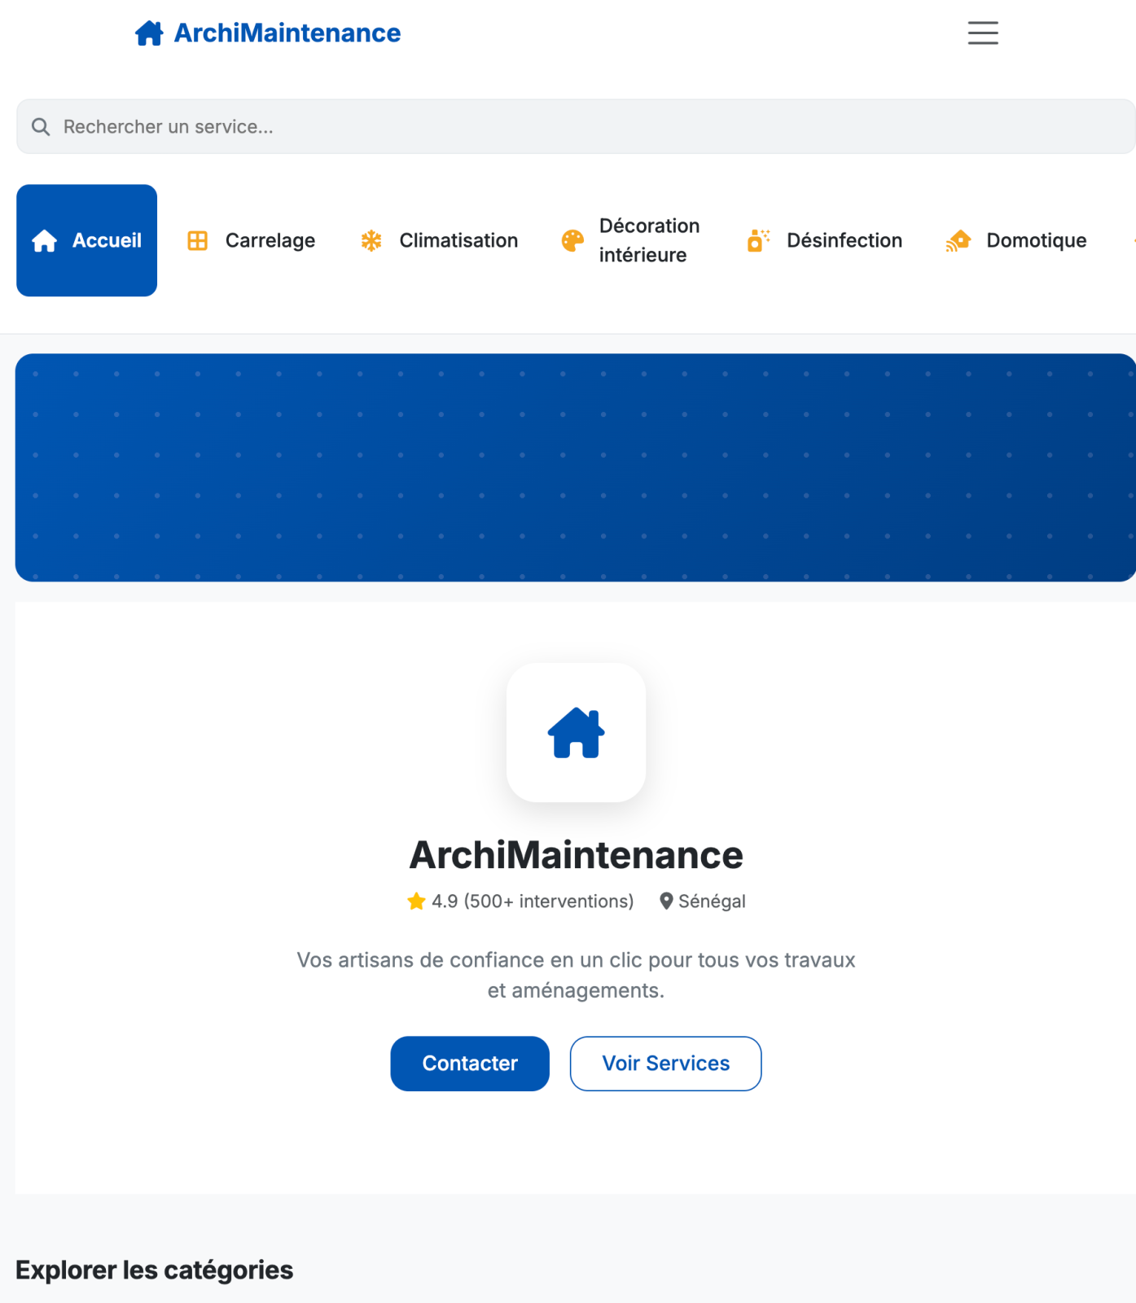
Task: Click the Désinfection spray bottle icon
Action: tap(758, 240)
